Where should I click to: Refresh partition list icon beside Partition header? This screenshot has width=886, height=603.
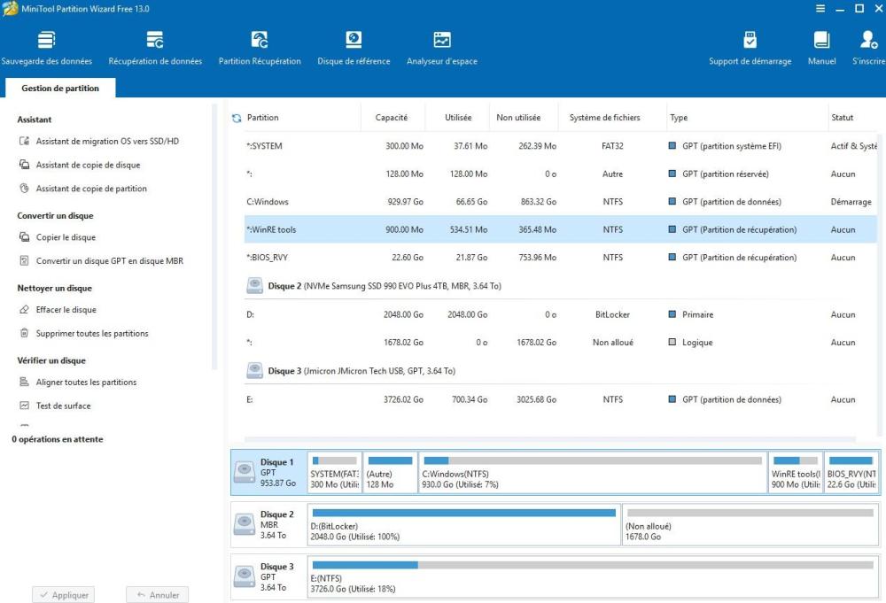pyautogui.click(x=237, y=118)
